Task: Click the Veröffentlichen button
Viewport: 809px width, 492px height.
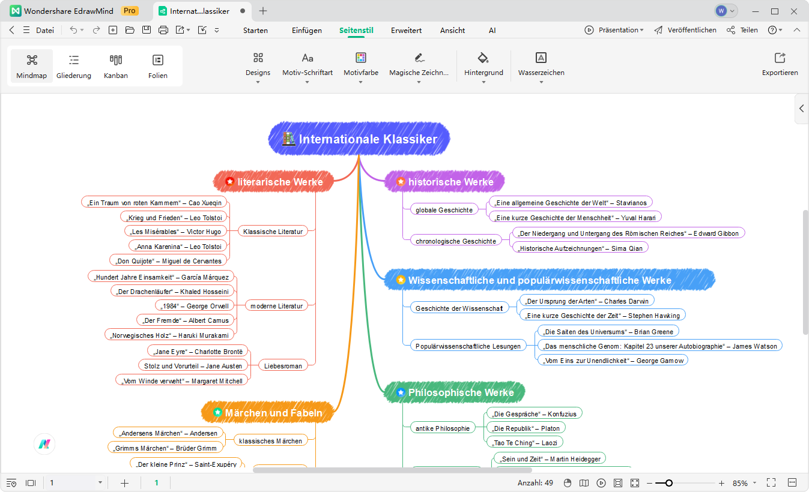Action: pos(685,30)
